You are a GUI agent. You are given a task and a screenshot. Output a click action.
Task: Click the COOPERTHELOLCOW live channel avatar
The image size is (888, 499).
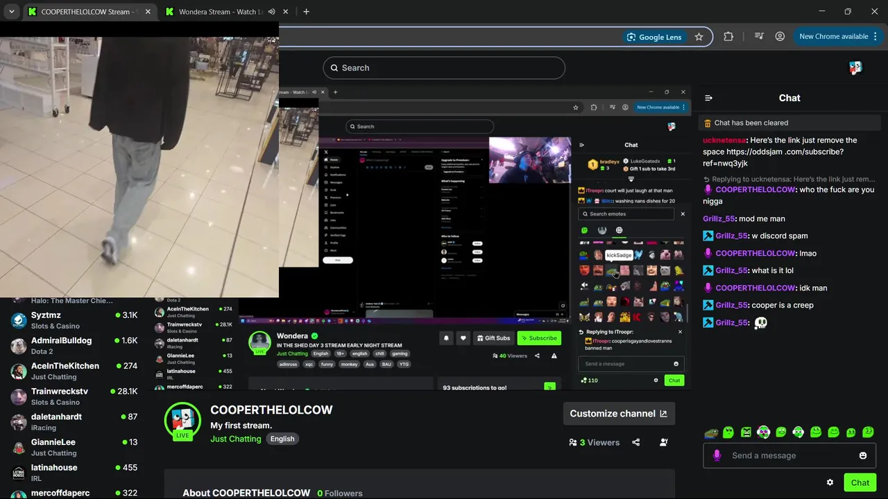(182, 420)
